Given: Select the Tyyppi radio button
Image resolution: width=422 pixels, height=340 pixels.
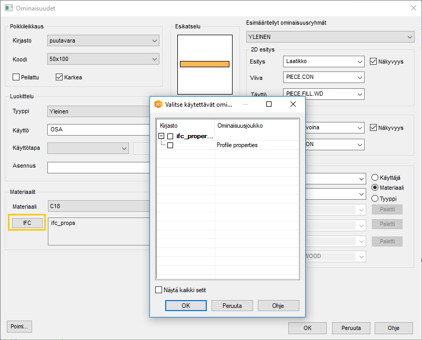Looking at the screenshot, I should 375,199.
